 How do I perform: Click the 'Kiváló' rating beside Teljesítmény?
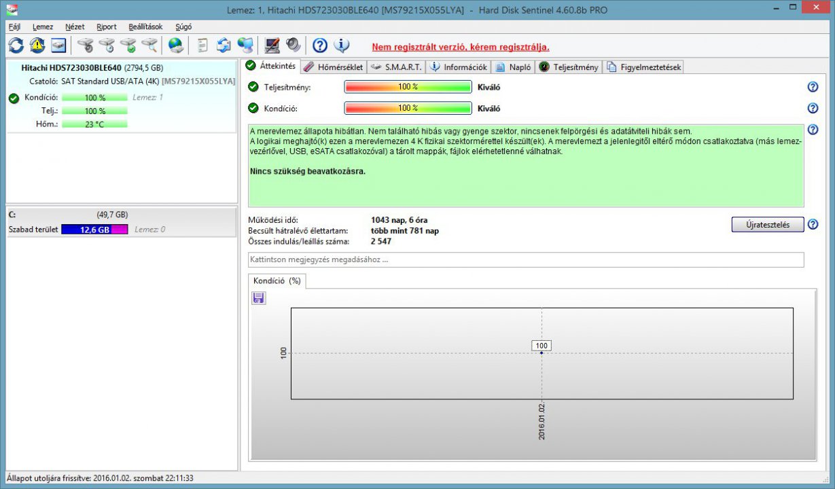489,87
